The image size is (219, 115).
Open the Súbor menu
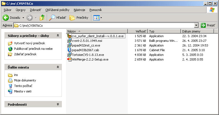[x=7, y=10]
